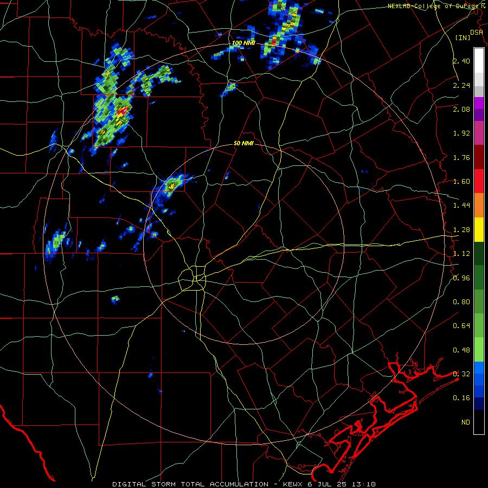
Task: Click the pink legend swatch beside 1.92
Action: click(x=479, y=133)
